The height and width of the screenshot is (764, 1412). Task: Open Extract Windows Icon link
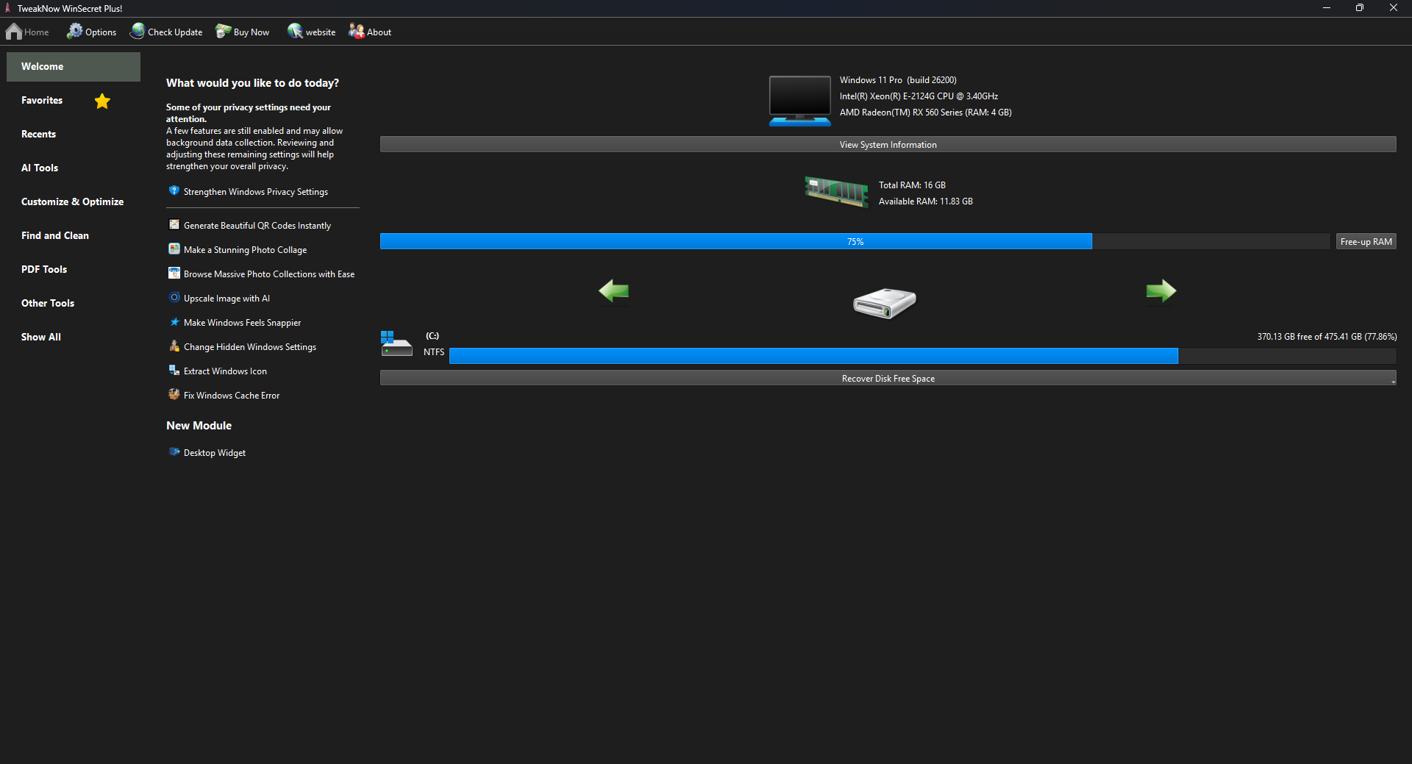click(225, 371)
